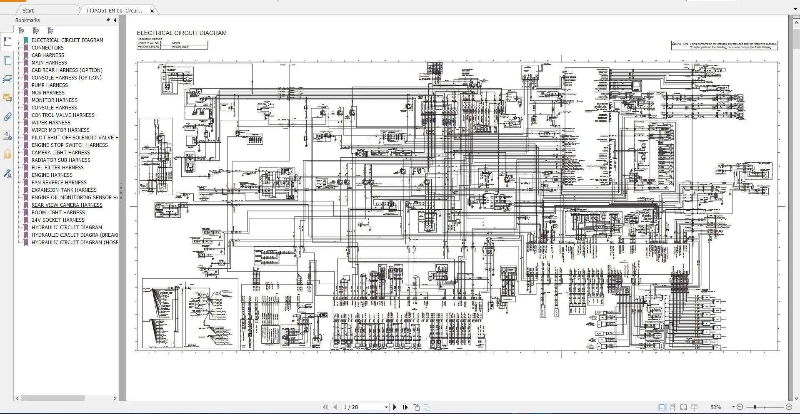Open the Comments panel
Viewport: 800px width, 414px height.
coord(7,98)
